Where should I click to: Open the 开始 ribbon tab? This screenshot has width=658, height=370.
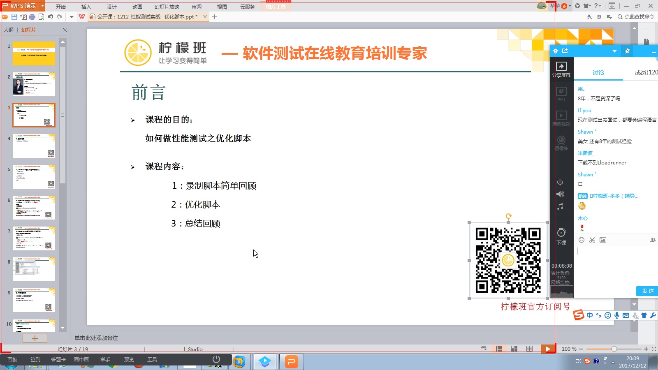coord(61,7)
